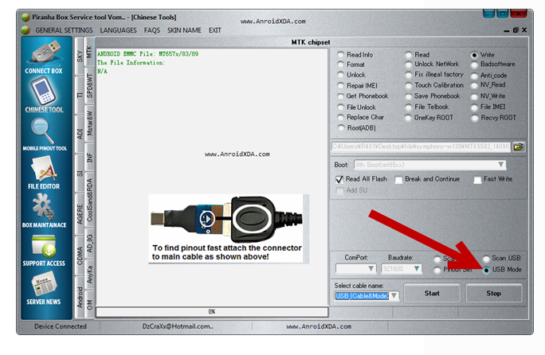Click the inner restore window icon
Image resolution: width=545 pixels, height=355 pixels.
coord(516,30)
